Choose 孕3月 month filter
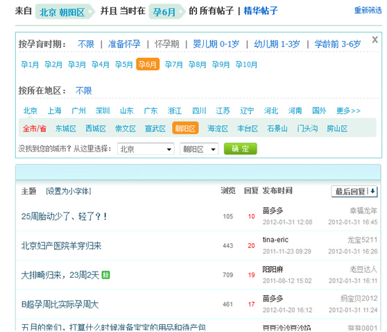 pyautogui.click(x=77, y=65)
